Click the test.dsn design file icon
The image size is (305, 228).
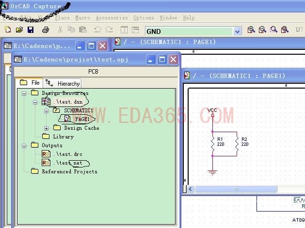(46, 102)
